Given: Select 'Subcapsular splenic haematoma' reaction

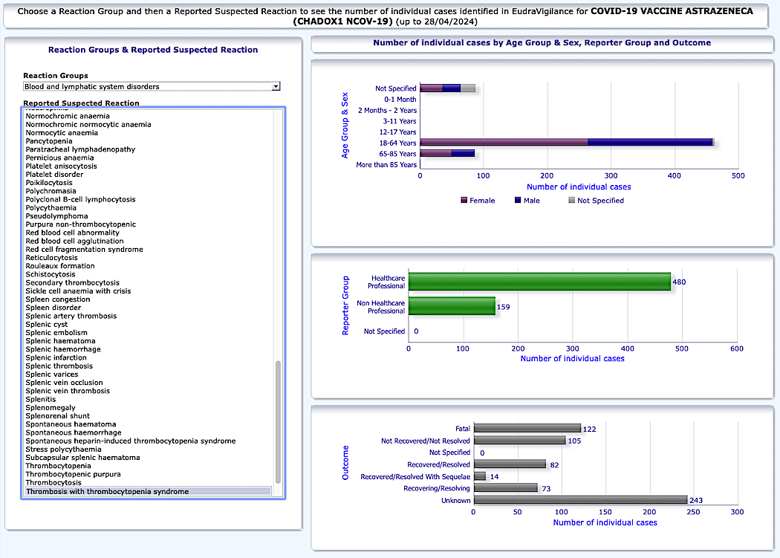Looking at the screenshot, I should click(82, 458).
